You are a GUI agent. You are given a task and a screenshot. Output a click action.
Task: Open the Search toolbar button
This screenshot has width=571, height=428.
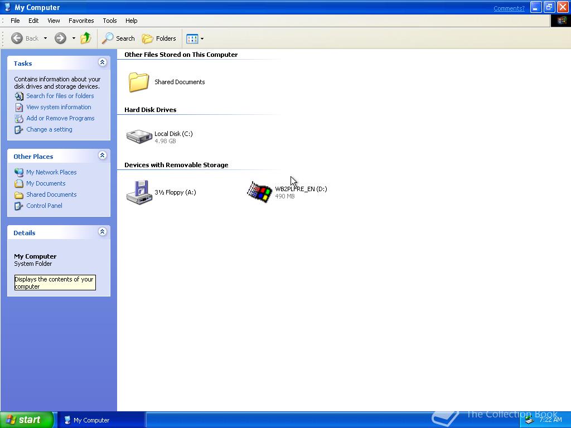tap(118, 38)
